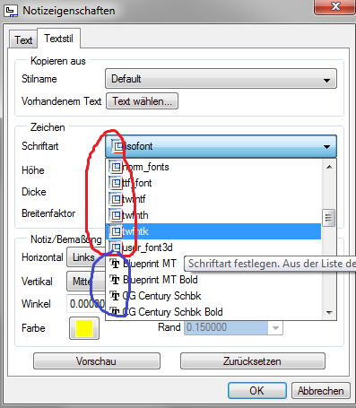Click the Vorschau button
The height and width of the screenshot is (408, 356).
point(97,361)
